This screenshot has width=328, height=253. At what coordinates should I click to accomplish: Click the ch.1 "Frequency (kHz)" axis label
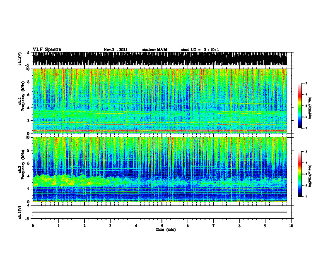pyautogui.click(x=23, y=96)
